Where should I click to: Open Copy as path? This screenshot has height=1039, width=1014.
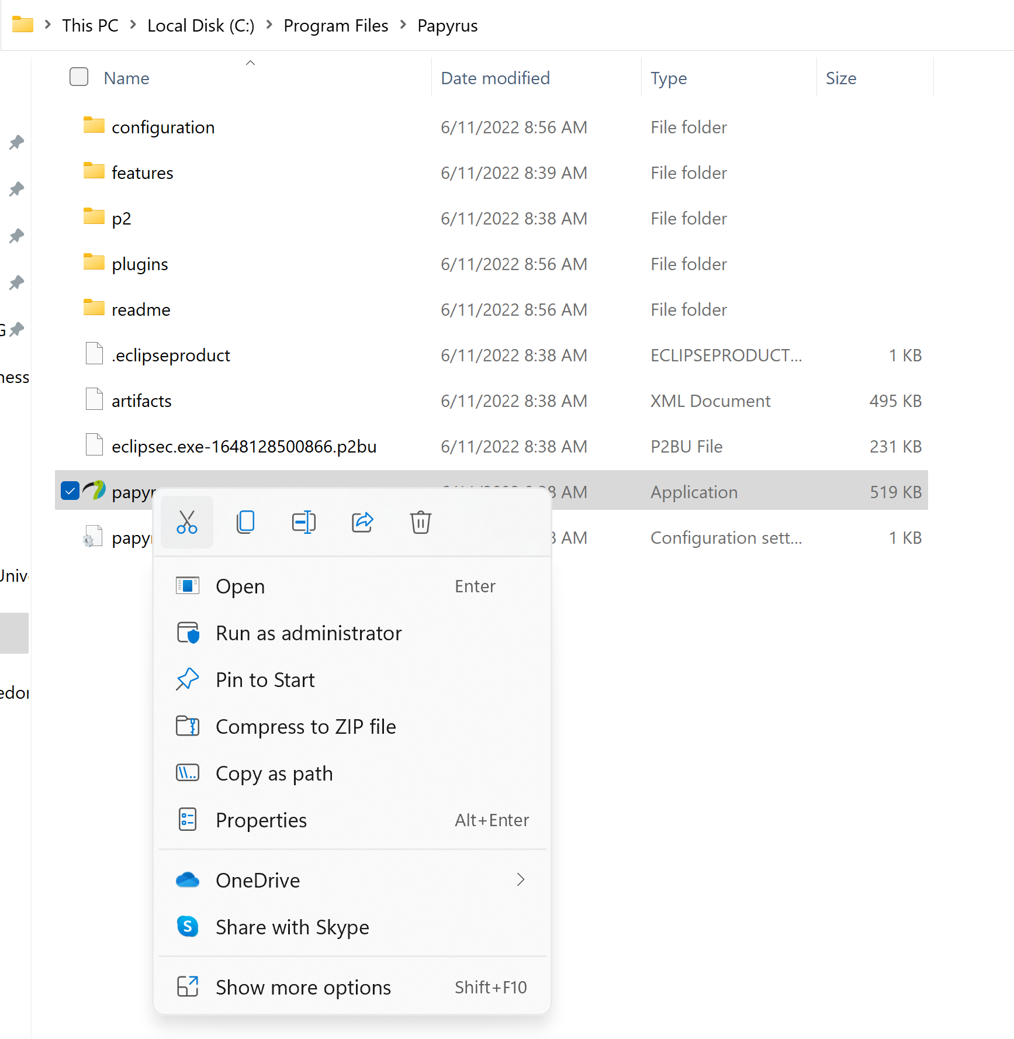coord(274,773)
